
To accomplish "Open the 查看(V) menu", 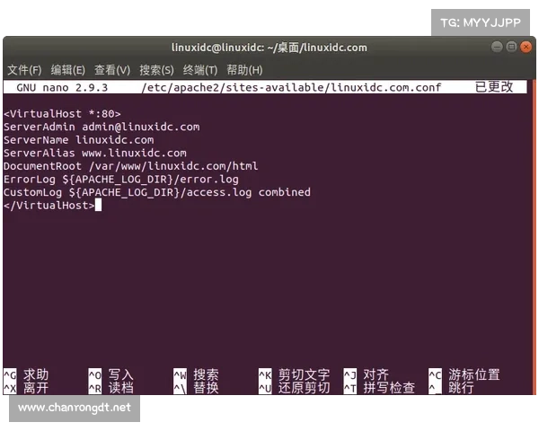I will (x=112, y=70).
